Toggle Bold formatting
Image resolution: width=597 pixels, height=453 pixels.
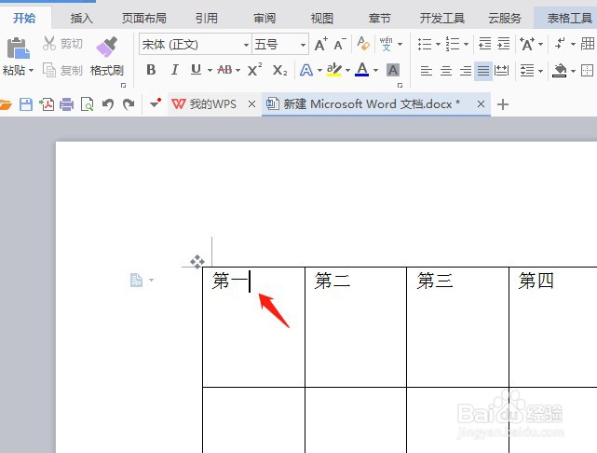click(x=151, y=70)
